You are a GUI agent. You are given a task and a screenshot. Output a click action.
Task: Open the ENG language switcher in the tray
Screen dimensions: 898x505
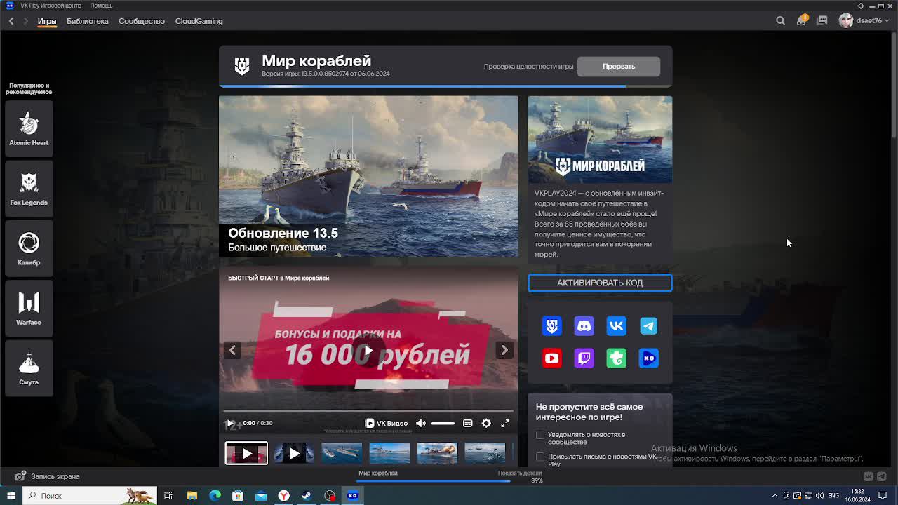[833, 496]
